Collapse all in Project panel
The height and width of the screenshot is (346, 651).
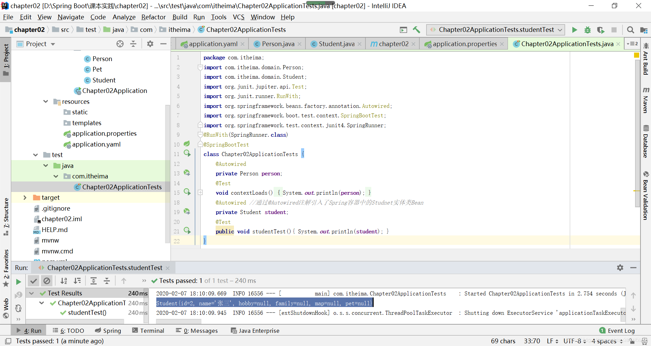tap(133, 44)
